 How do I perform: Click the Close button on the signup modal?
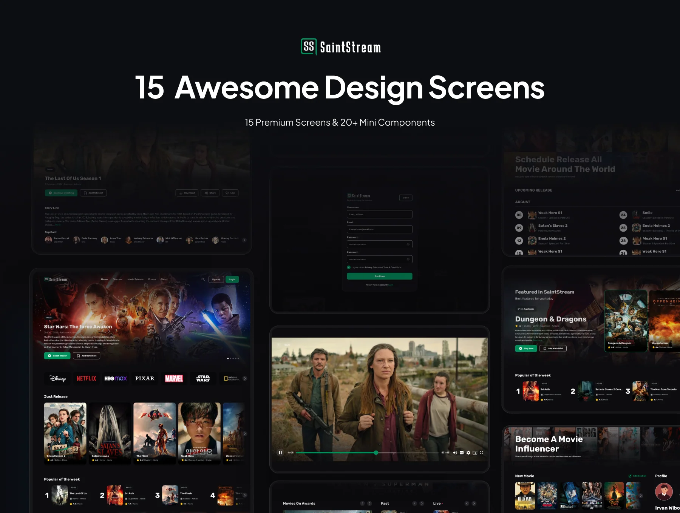tap(406, 198)
